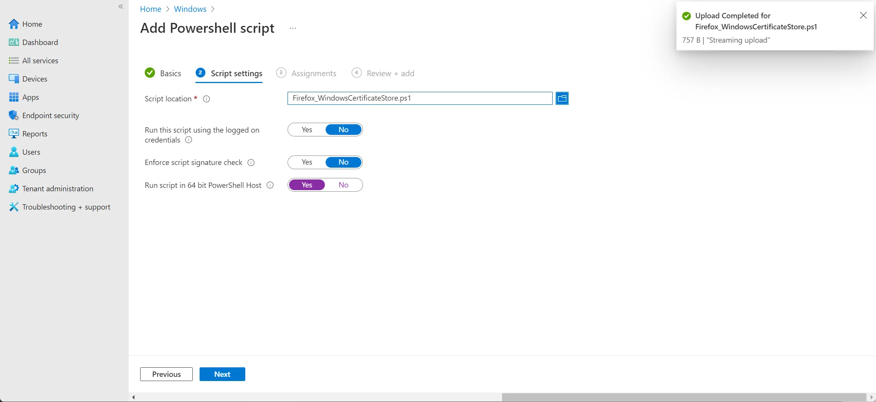The width and height of the screenshot is (876, 402).
Task: Open the Review + add step tab
Action: (x=383, y=73)
